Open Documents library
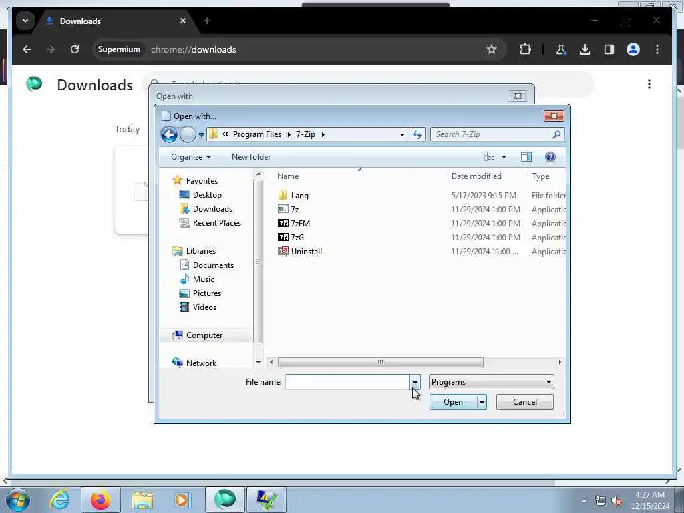This screenshot has width=684, height=513. (213, 265)
